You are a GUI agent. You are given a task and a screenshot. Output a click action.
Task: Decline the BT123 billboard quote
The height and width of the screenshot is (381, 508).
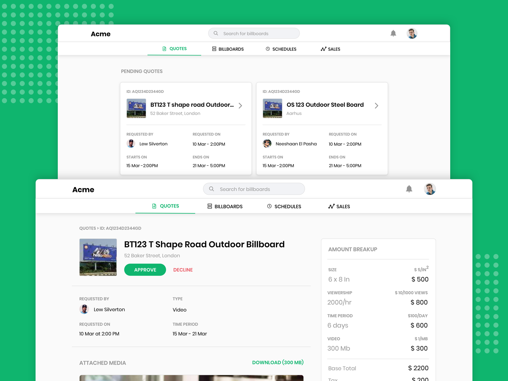coord(183,270)
